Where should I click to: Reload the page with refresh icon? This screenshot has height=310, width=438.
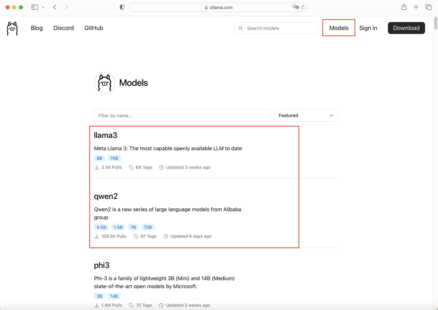[303, 7]
